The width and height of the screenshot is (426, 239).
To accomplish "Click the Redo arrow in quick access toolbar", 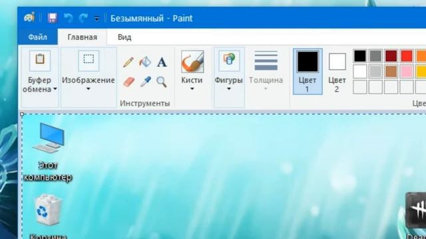I will (83, 18).
